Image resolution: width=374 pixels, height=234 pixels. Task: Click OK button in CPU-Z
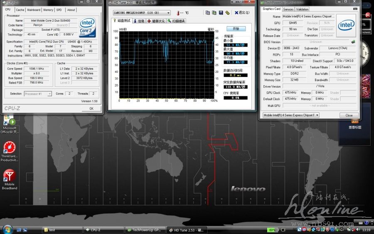pos(91,108)
